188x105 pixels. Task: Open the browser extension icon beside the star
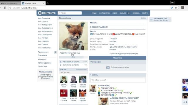(183, 8)
